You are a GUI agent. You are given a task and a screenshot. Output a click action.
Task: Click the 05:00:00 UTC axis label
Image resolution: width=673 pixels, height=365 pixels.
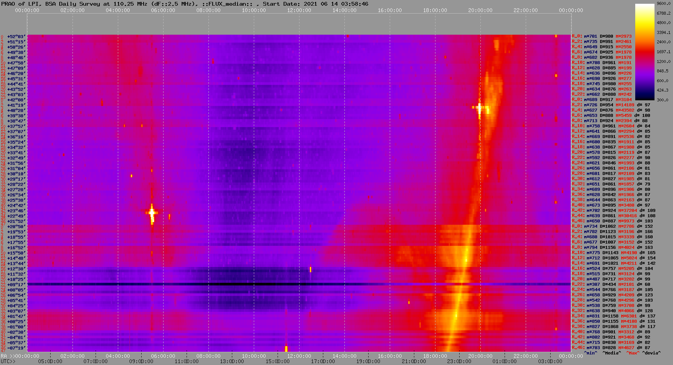point(50,362)
